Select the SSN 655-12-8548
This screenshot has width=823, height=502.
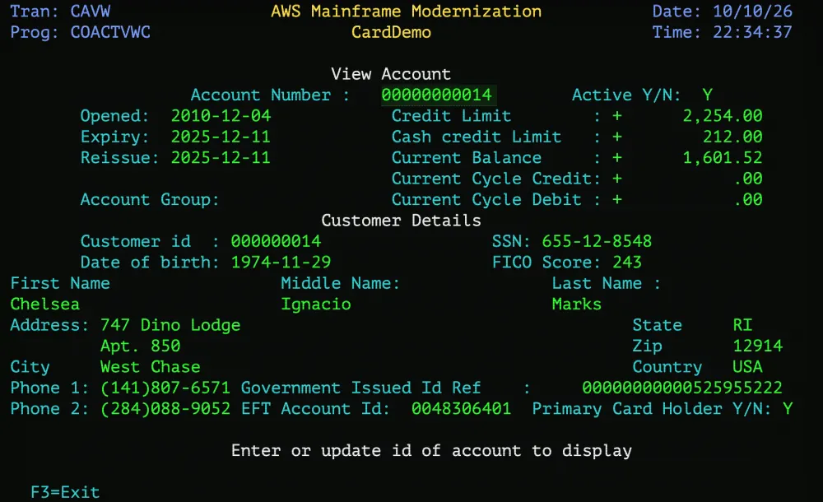(x=597, y=242)
